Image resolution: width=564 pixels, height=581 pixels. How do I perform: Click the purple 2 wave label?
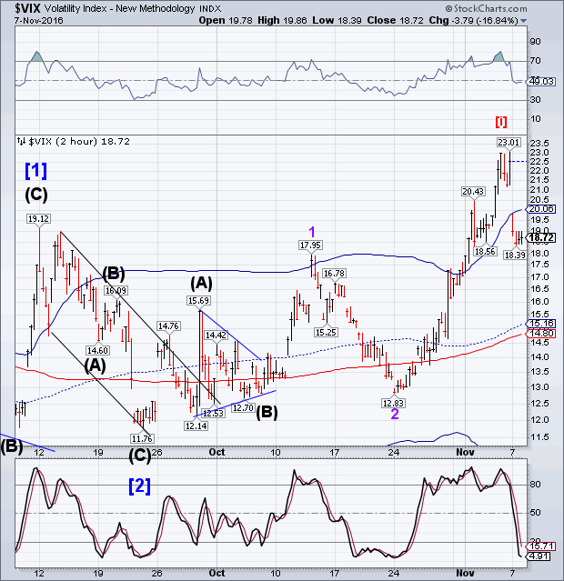pos(395,414)
